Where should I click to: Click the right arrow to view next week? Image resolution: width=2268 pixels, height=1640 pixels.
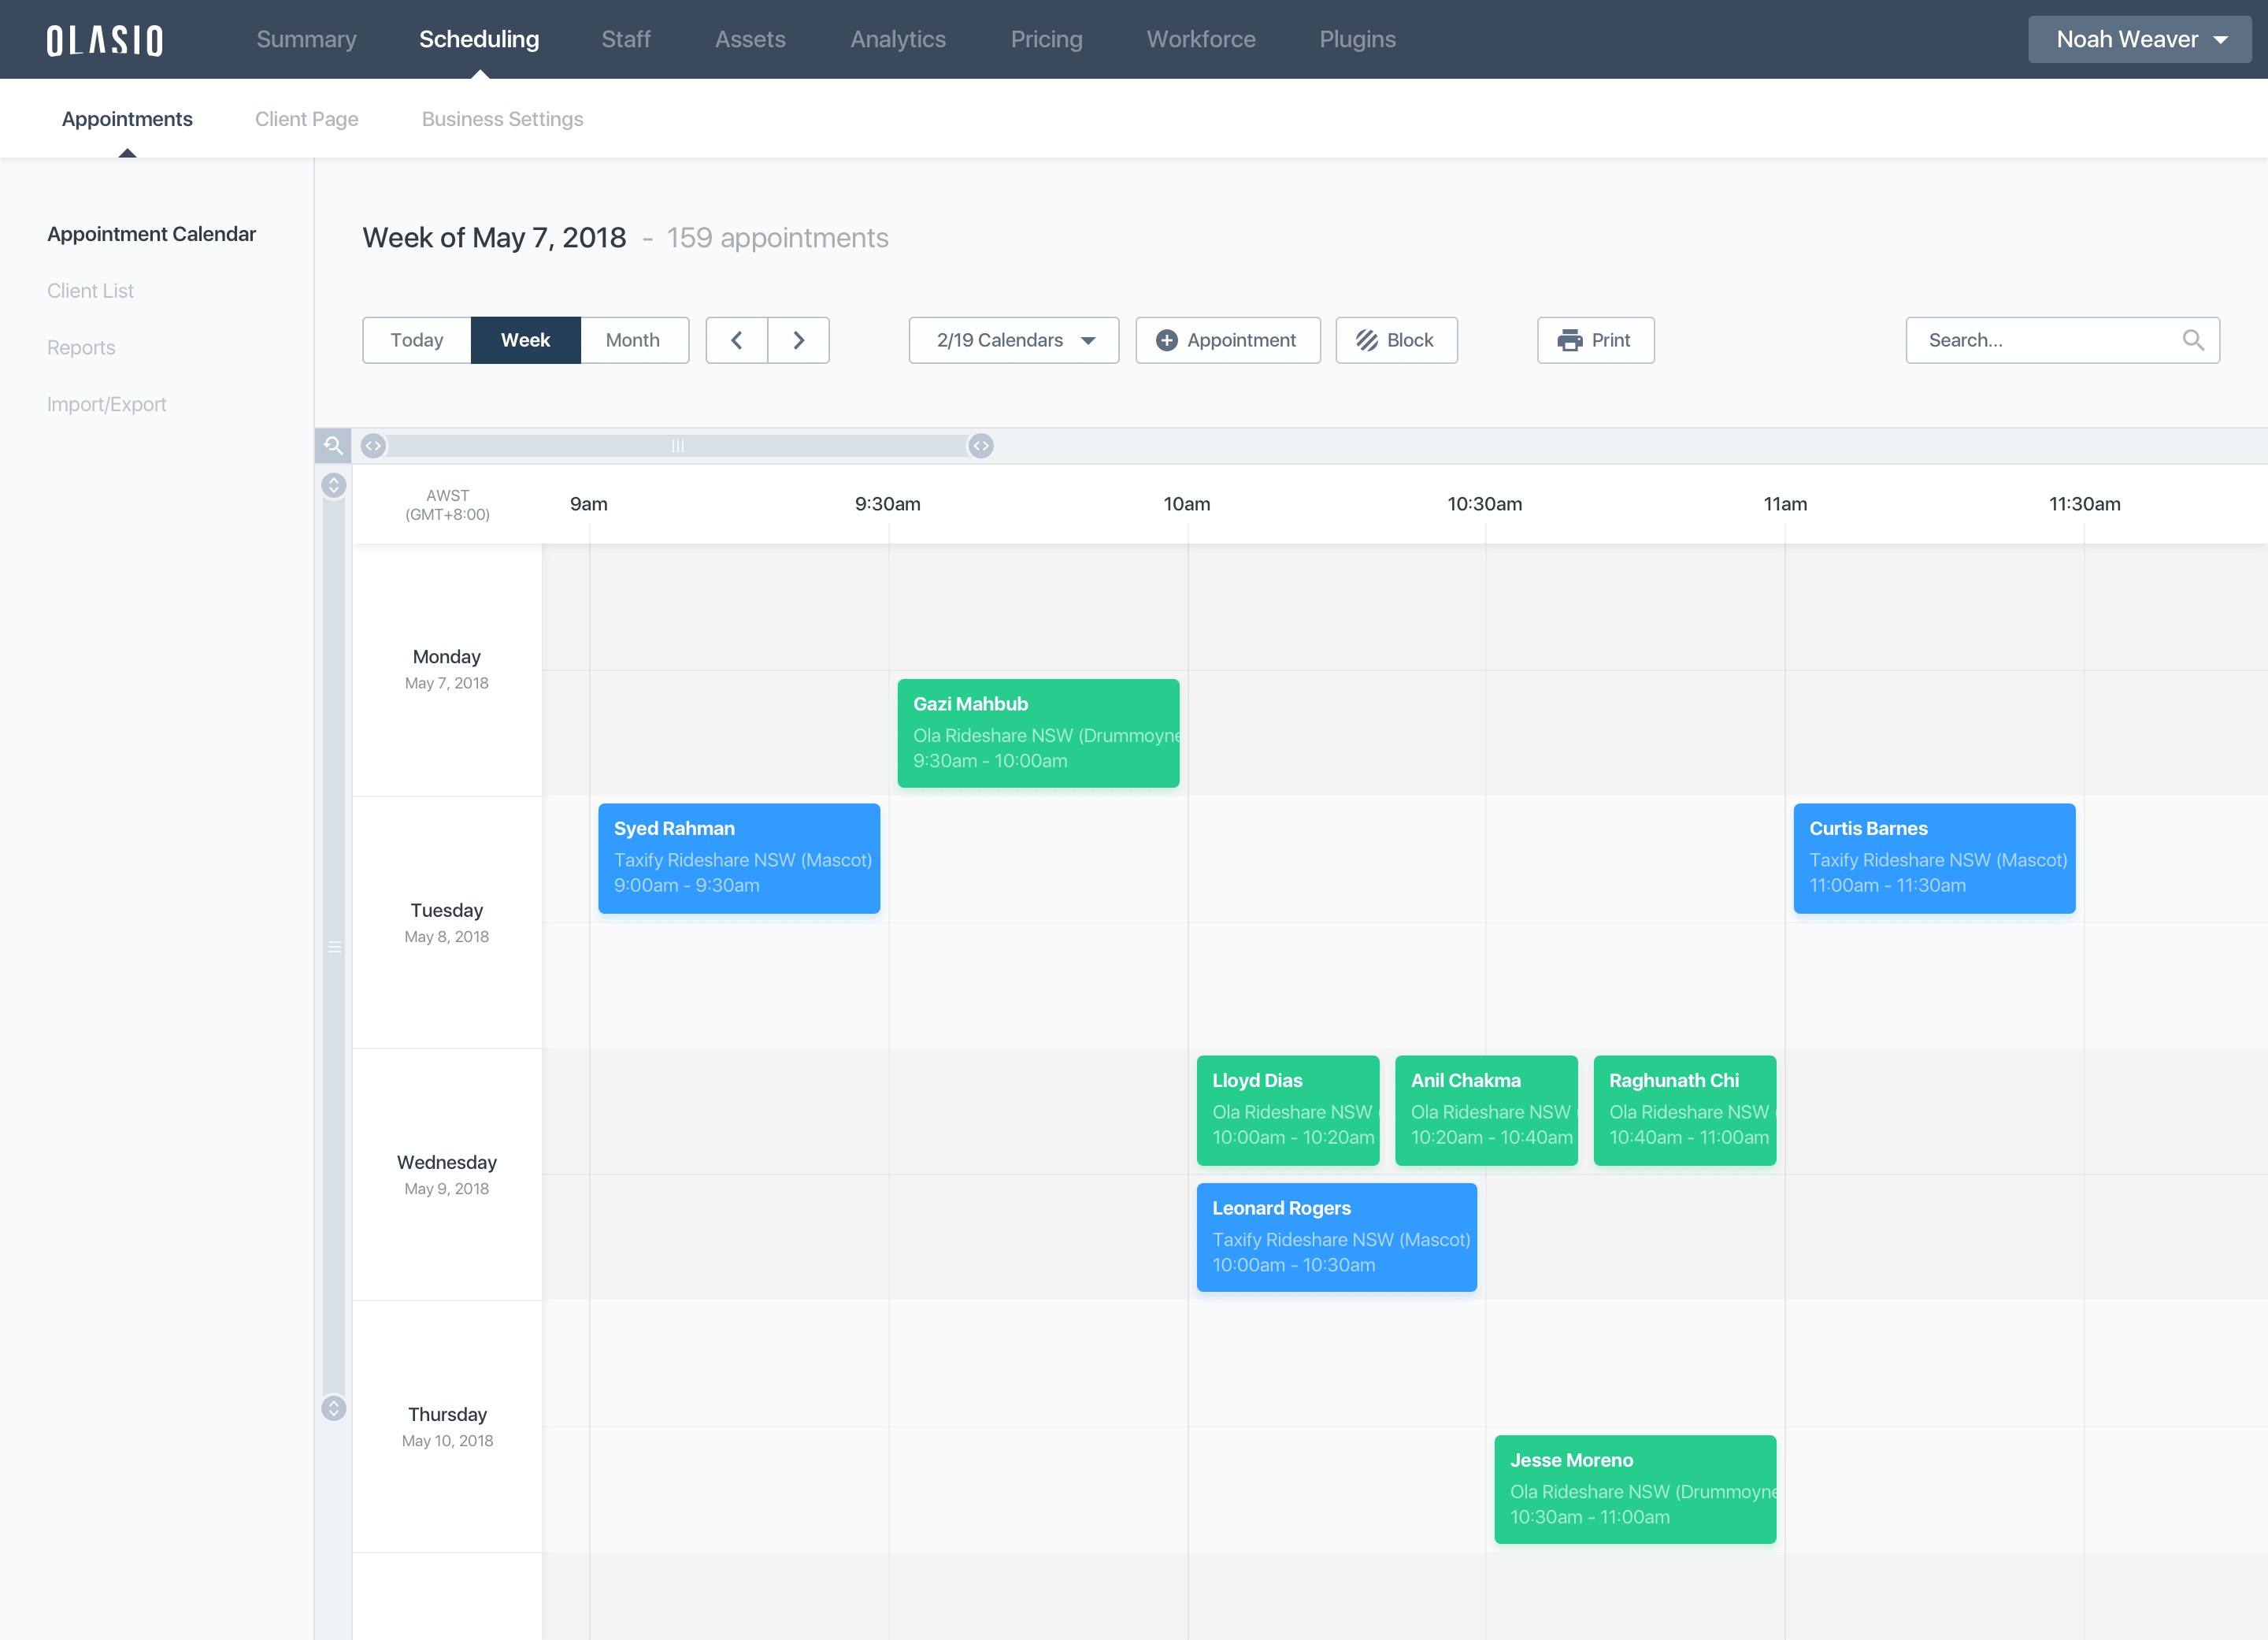(798, 340)
